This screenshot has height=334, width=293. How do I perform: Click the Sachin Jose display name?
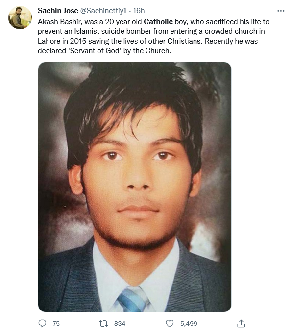58,11
